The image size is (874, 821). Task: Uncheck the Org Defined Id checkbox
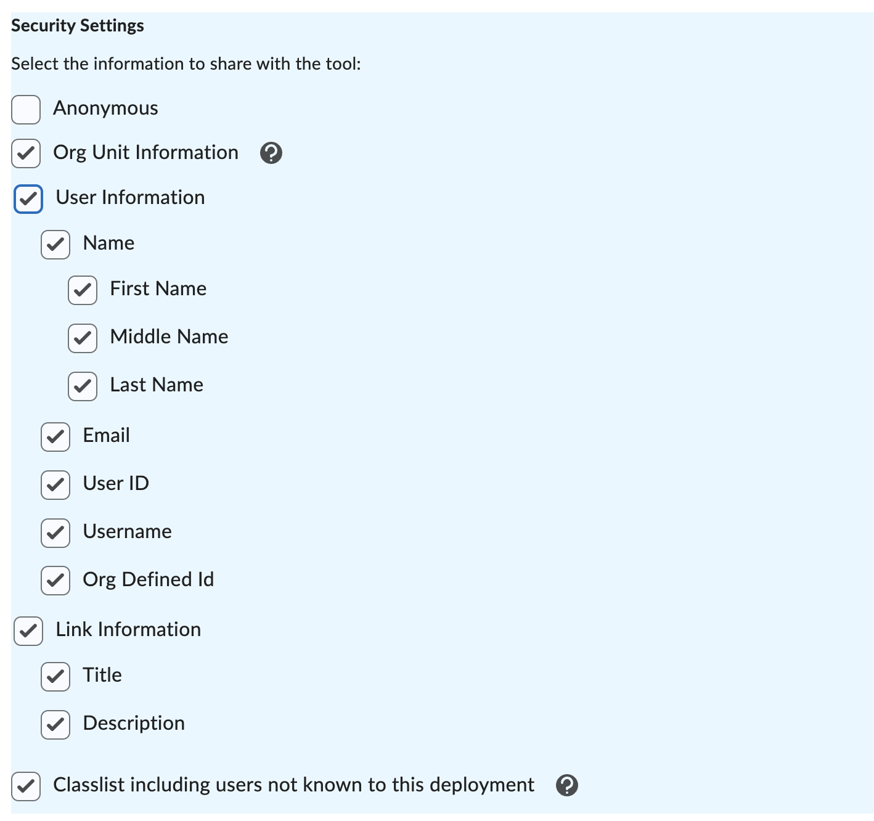click(x=55, y=581)
